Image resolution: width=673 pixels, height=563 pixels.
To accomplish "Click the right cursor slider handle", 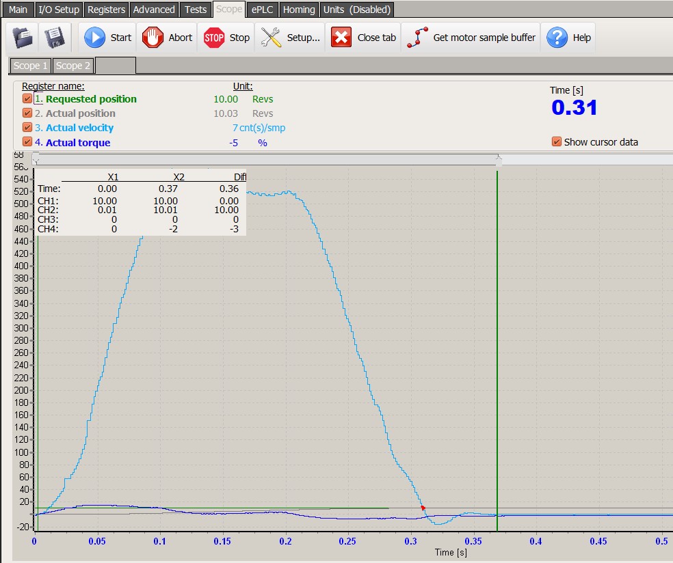I will [x=499, y=161].
